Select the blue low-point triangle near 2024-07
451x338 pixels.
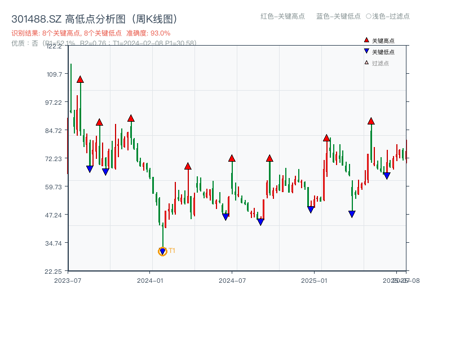[225, 216]
